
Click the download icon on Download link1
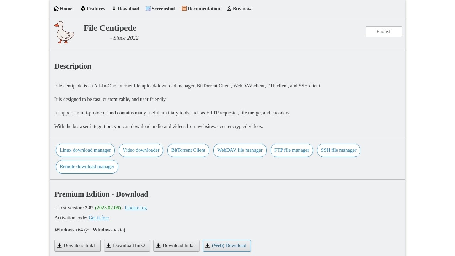click(60, 246)
